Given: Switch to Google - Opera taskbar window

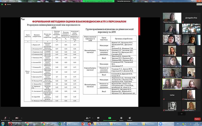Looking at the screenshot, I should [16, 124].
